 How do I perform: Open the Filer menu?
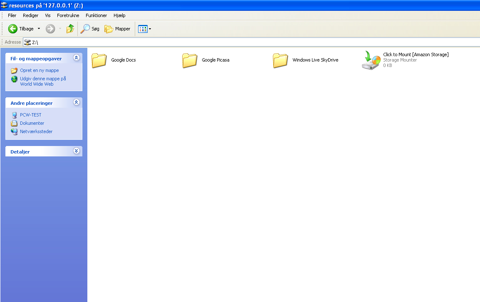point(12,15)
